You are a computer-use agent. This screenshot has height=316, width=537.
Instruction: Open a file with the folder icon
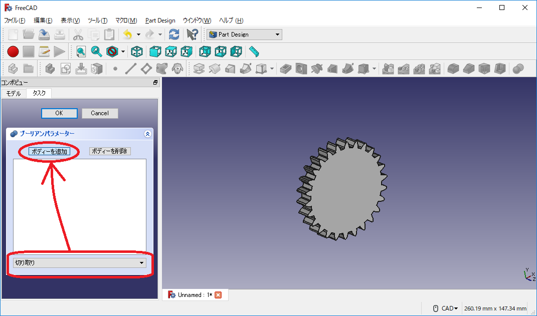point(29,35)
